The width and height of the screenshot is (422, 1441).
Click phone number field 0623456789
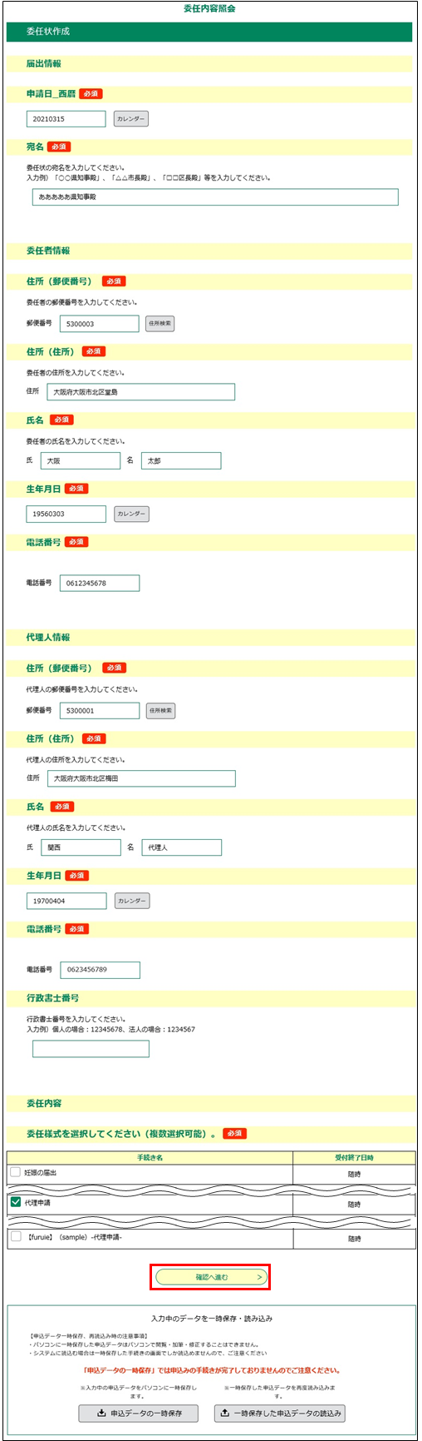pos(100,970)
